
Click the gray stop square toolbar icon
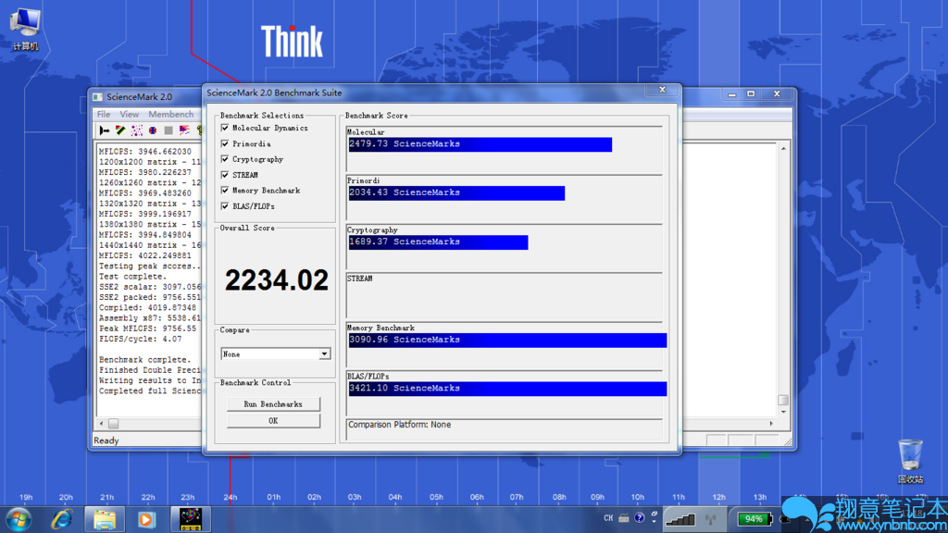coord(168,130)
